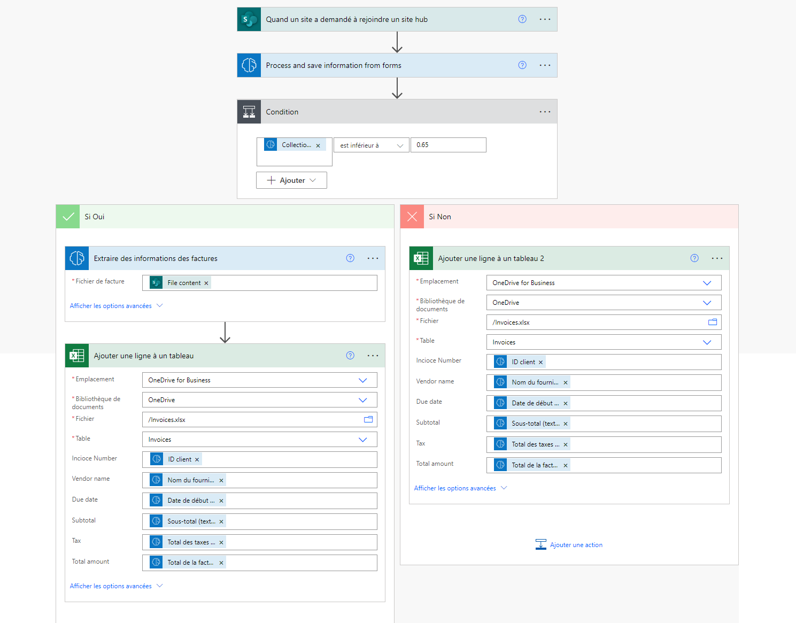Remove Sous-total token in tableau 2
Image resolution: width=796 pixels, height=623 pixels.
point(566,424)
